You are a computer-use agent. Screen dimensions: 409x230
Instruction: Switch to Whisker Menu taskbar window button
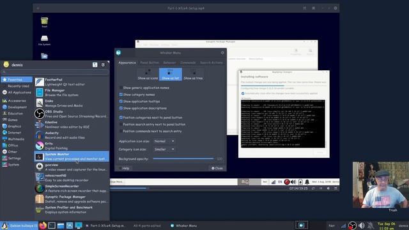pos(183,226)
